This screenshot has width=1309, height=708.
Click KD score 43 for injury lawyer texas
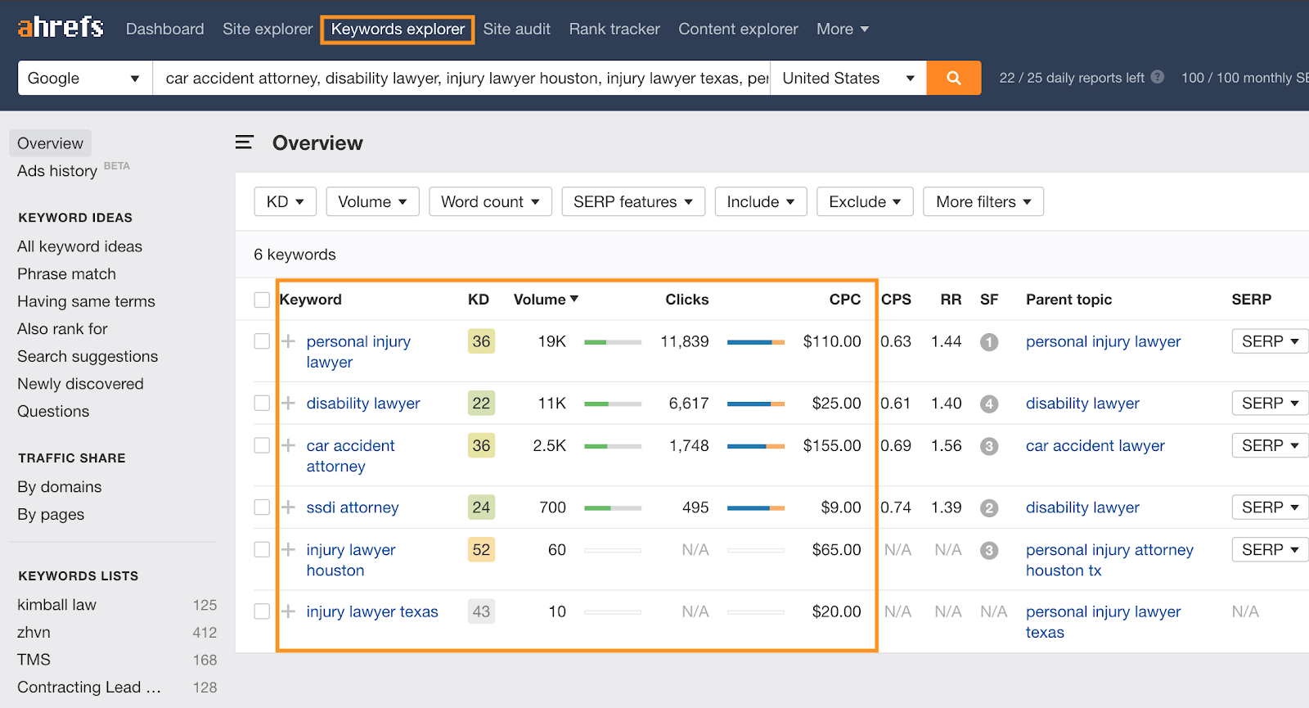point(481,611)
